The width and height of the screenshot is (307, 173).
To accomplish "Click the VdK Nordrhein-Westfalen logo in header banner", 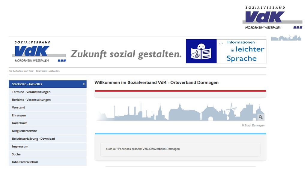I will click(39, 51).
